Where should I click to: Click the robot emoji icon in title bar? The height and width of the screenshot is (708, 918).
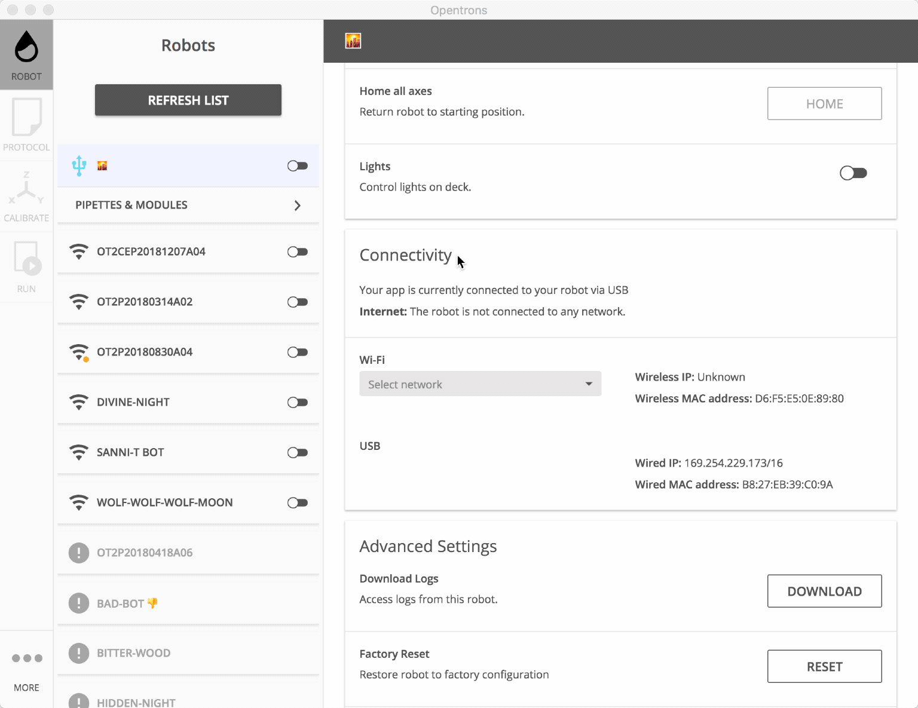coord(353,41)
